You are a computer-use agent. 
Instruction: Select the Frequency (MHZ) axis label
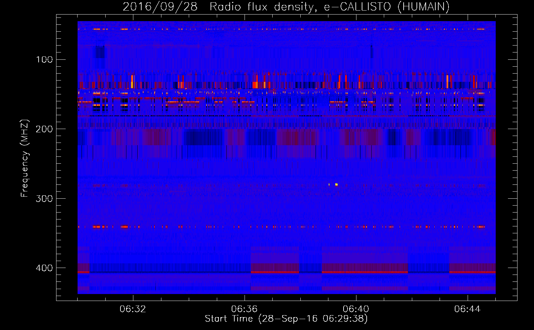coord(25,158)
